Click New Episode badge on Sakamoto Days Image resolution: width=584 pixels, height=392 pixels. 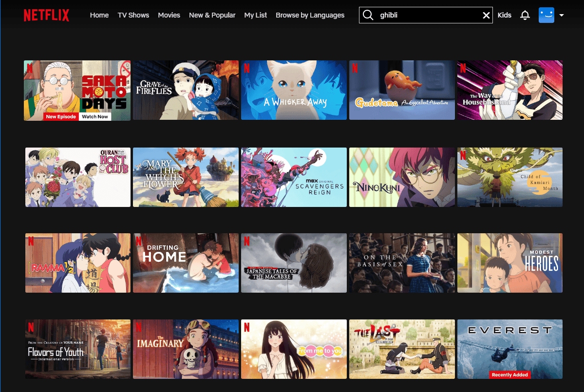point(61,116)
